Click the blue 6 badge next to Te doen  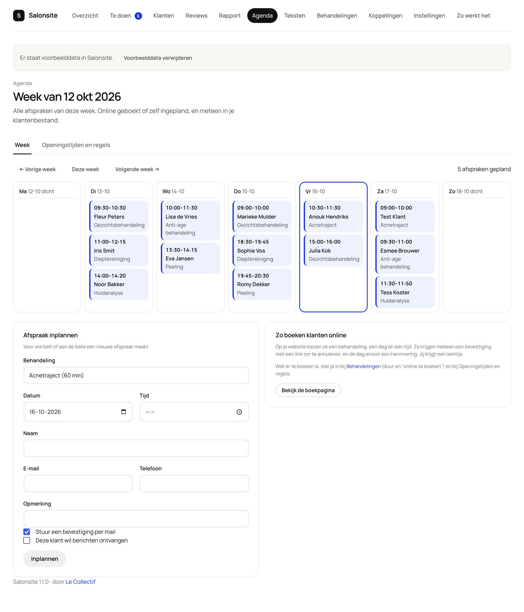coord(138,16)
